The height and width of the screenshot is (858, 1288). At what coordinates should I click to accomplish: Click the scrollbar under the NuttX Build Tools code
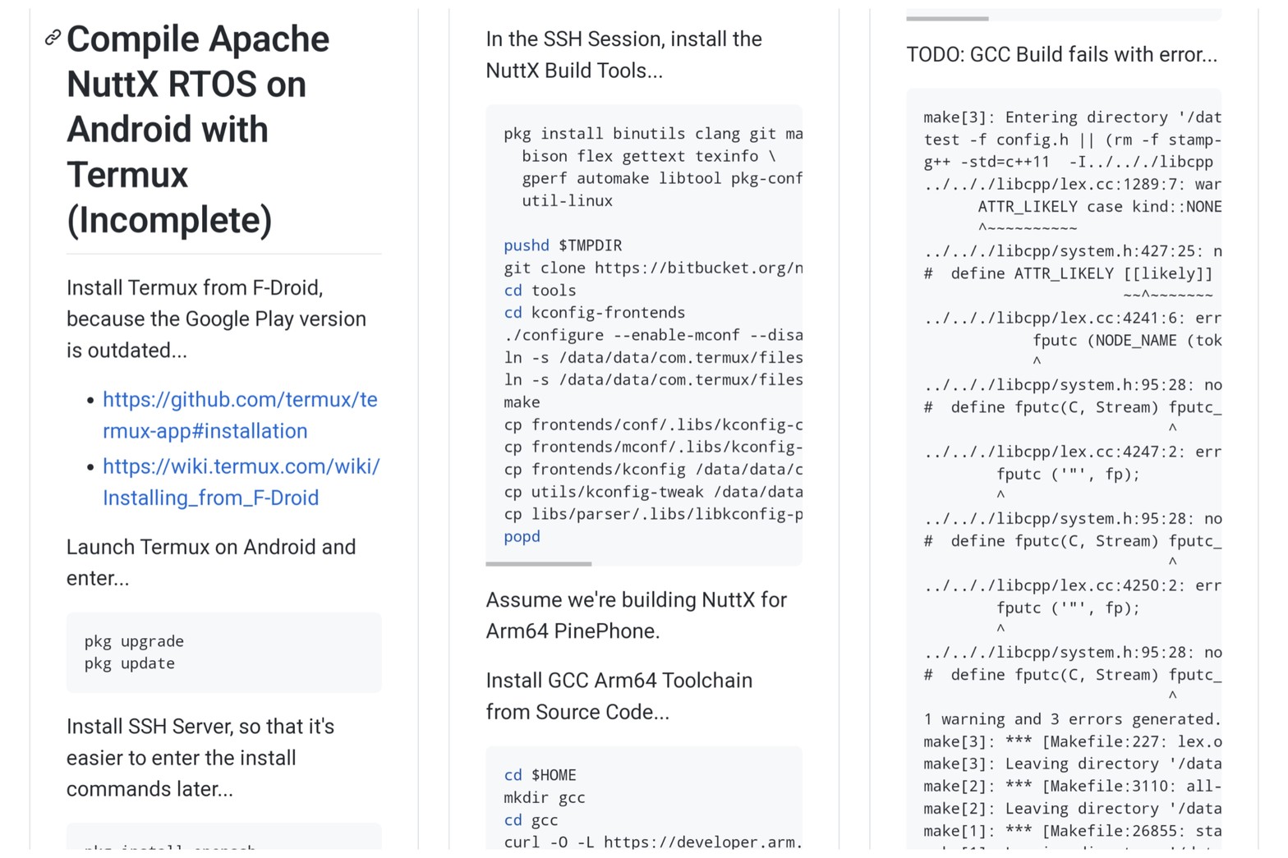coord(539,564)
